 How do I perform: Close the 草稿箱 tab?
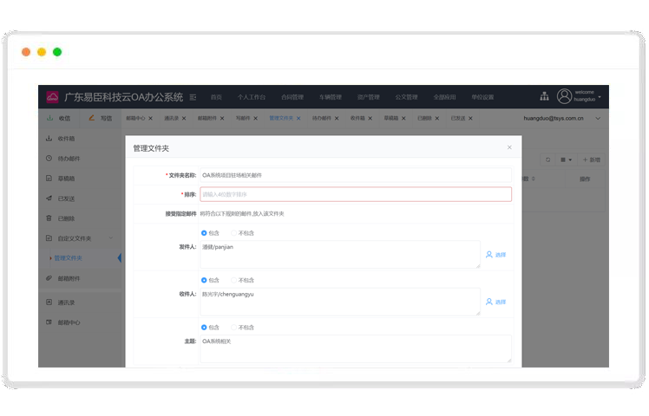pos(404,119)
